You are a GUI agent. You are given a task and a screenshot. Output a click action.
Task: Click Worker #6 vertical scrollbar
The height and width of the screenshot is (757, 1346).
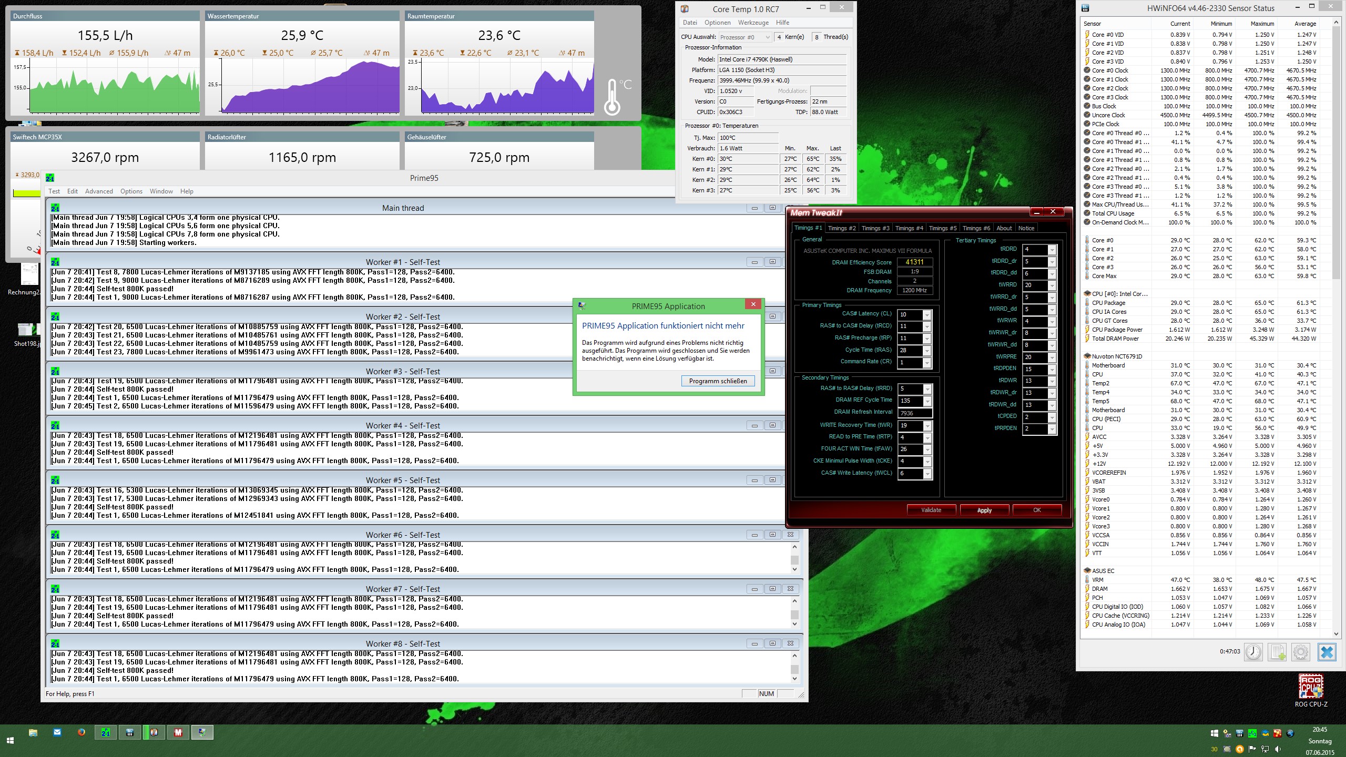click(x=794, y=558)
